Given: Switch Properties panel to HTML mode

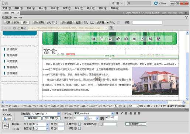Looking at the screenshot, I should [x=7, y=114].
